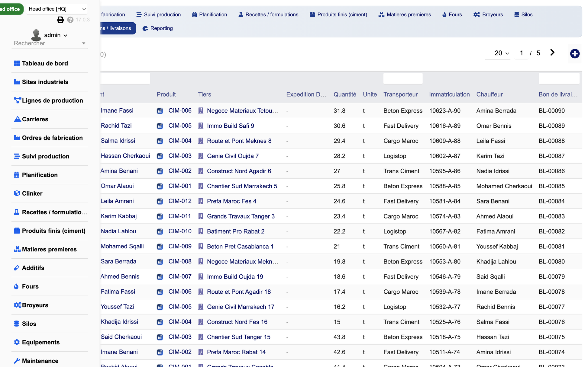Expand the admin user menu
This screenshot has height=367, width=588.
(x=56, y=35)
